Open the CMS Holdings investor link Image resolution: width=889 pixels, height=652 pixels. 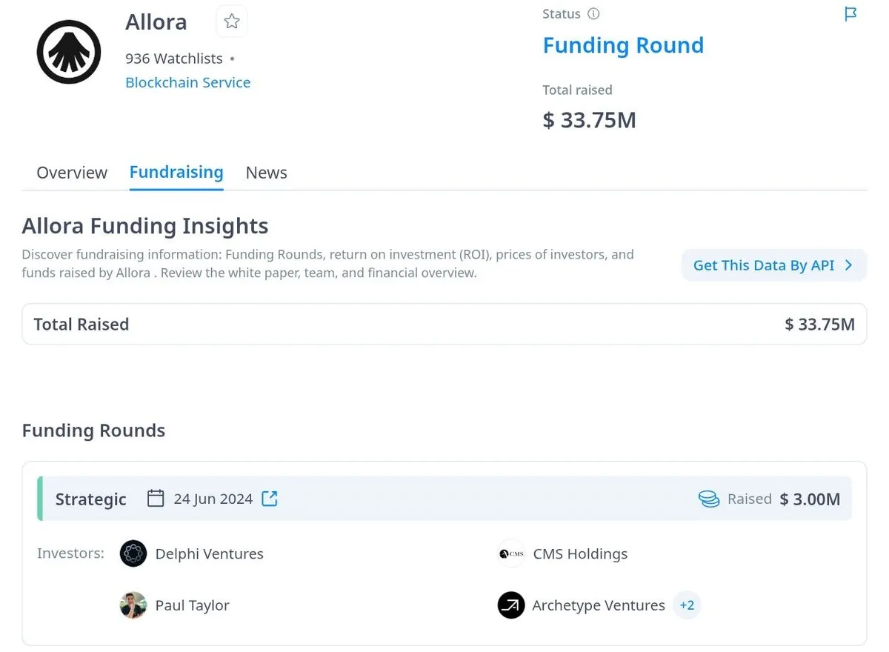[580, 553]
